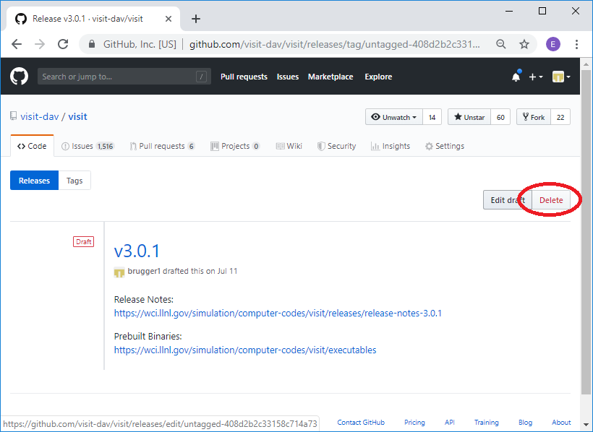Click the repository book icon beside visit-dav
Image resolution: width=593 pixels, height=432 pixels.
pyautogui.click(x=13, y=116)
